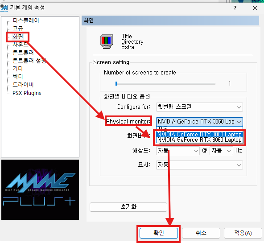The image size is (264, 243).
Task: Click the 취소 button
Action: (x=201, y=233)
